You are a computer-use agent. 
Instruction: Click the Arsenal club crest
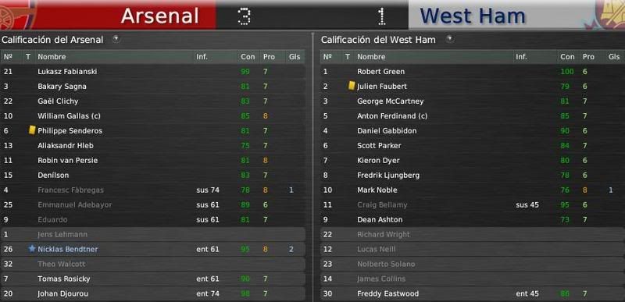coord(15,15)
